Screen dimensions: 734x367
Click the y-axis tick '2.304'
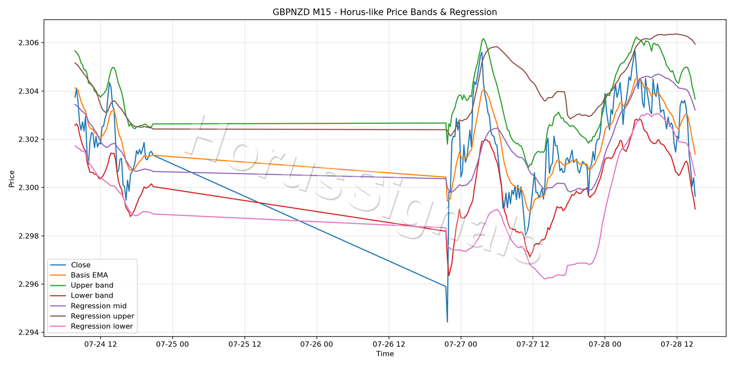coord(28,91)
